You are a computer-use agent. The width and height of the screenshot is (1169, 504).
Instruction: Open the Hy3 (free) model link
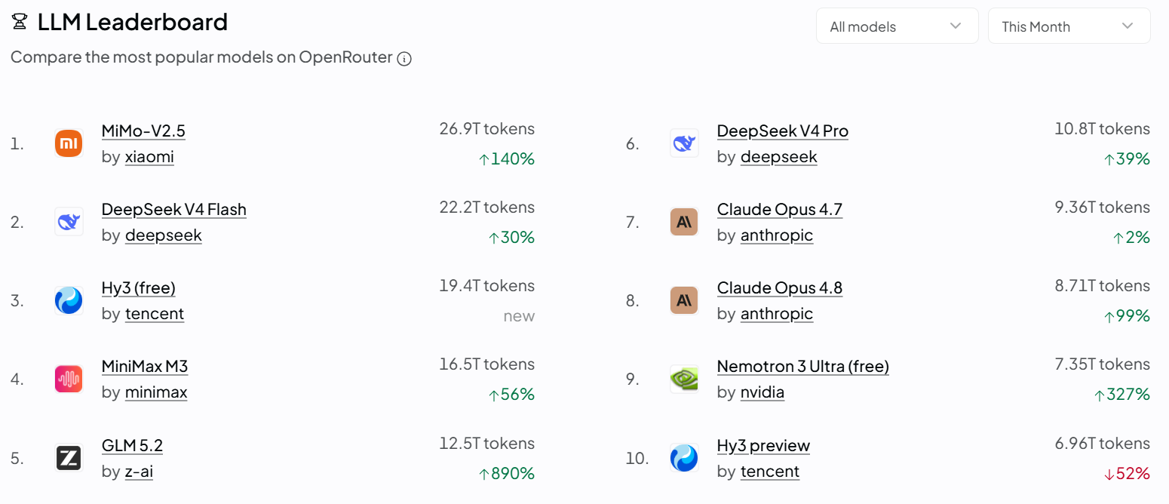click(x=139, y=288)
